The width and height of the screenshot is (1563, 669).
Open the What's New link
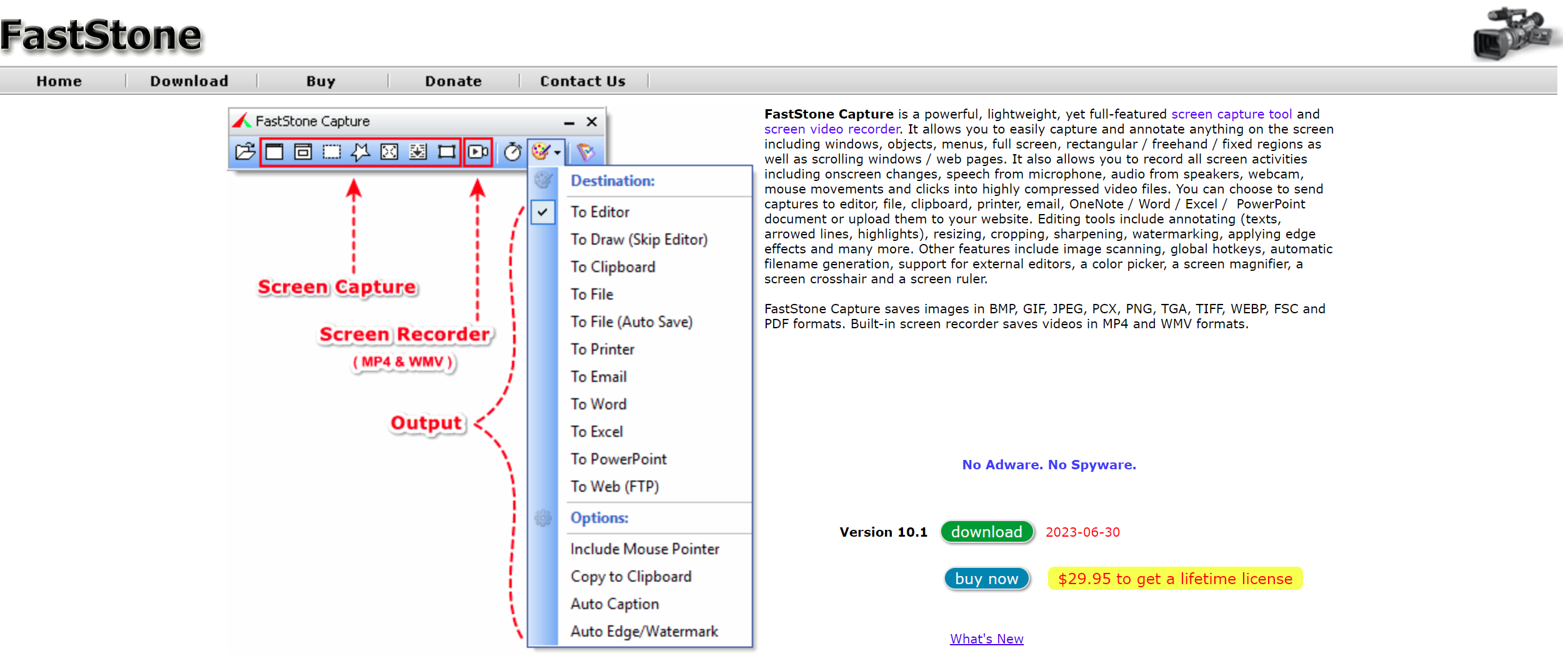(x=987, y=638)
